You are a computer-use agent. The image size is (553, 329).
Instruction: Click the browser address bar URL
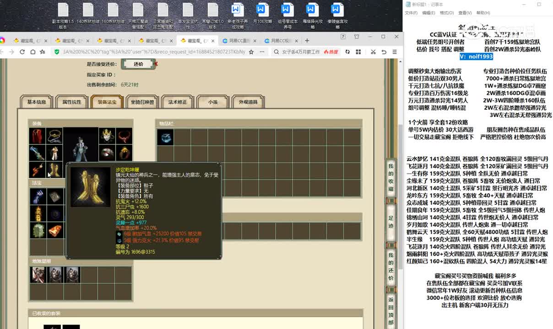coord(154,52)
